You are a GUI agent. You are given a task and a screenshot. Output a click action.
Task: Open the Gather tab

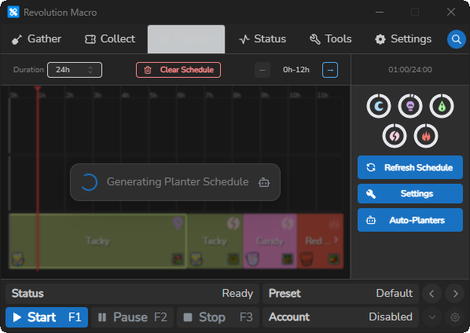(x=36, y=39)
